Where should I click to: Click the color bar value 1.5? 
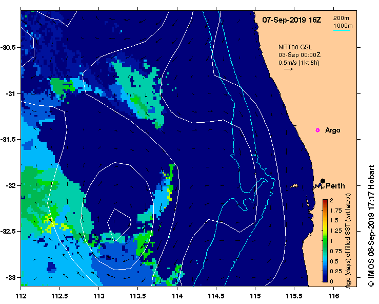[x=334, y=220]
